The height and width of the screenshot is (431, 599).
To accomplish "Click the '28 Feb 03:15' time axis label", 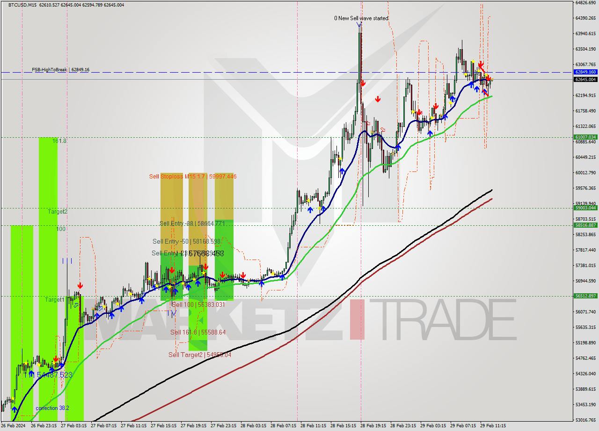I will coord(253,426).
